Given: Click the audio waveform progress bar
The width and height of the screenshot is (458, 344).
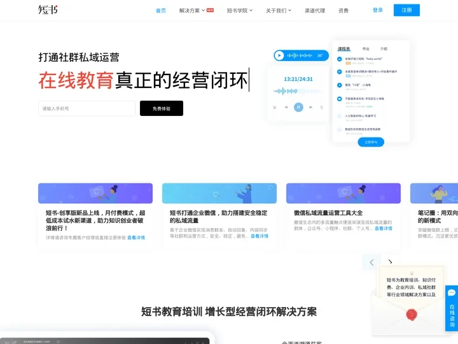Looking at the screenshot, I should tap(297, 91).
